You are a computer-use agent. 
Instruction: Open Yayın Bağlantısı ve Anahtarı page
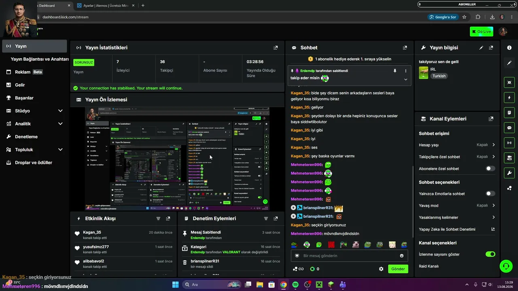click(x=40, y=59)
